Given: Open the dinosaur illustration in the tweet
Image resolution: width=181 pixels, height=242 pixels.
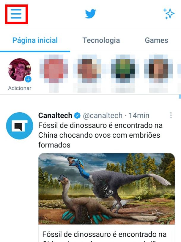Looking at the screenshot, I should pos(106,189).
